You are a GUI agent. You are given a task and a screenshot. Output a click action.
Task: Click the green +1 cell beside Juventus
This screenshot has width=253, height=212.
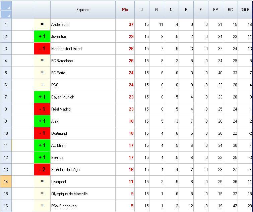point(42,37)
